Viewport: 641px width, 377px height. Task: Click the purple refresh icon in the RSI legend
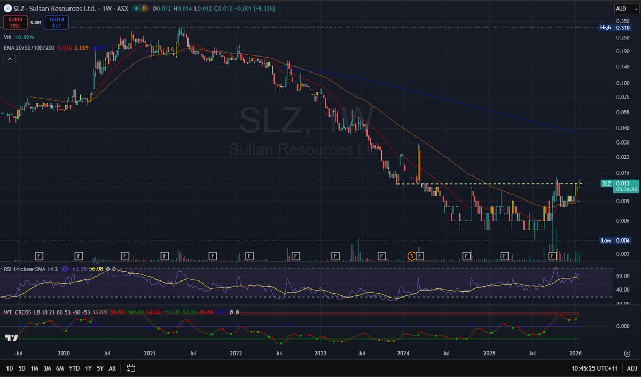tap(66, 269)
